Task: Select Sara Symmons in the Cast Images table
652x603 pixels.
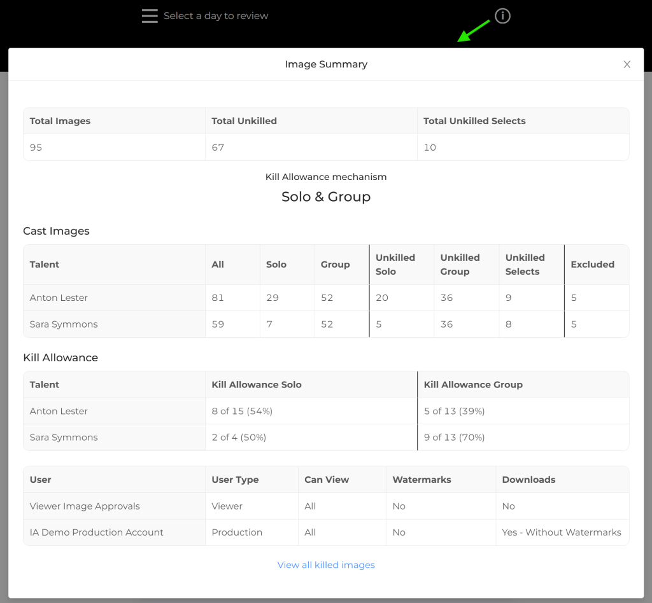Action: 64,324
